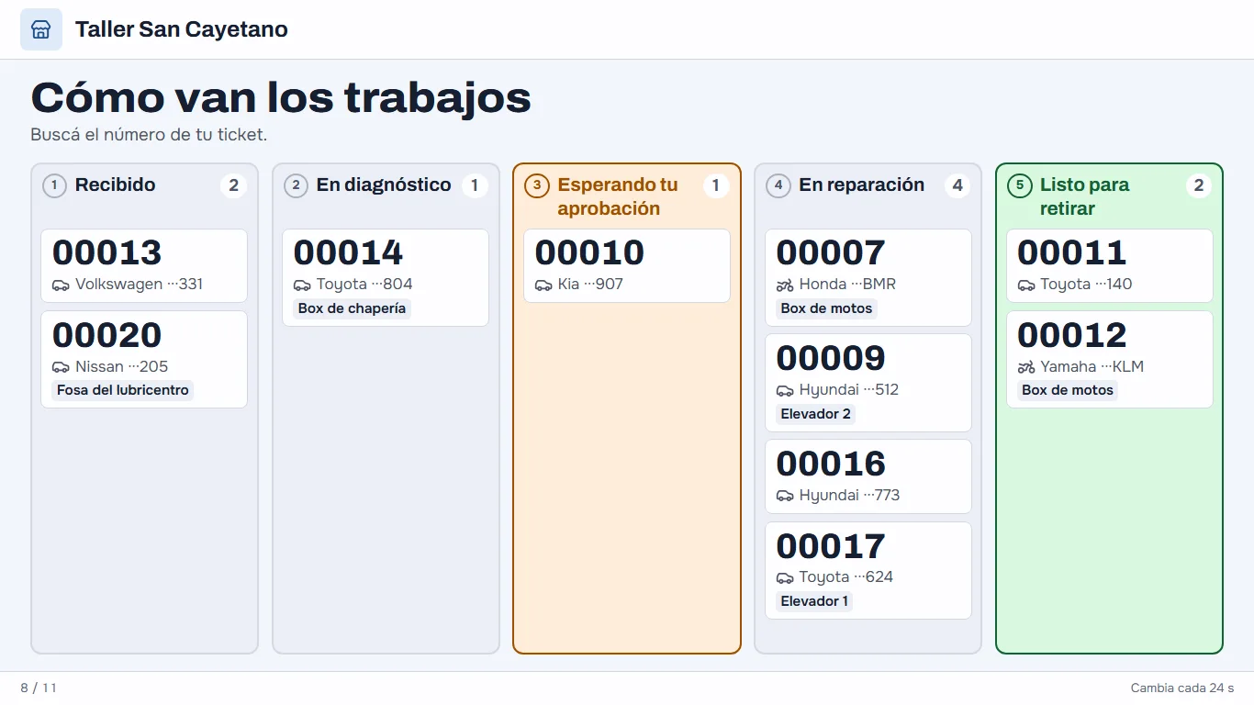Image resolution: width=1254 pixels, height=705 pixels.
Task: Click the car icon next to Toyota ···140
Action: 1026,285
